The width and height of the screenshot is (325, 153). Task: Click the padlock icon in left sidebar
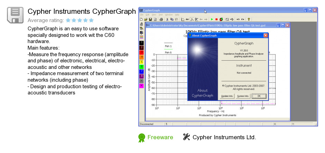point(141,24)
